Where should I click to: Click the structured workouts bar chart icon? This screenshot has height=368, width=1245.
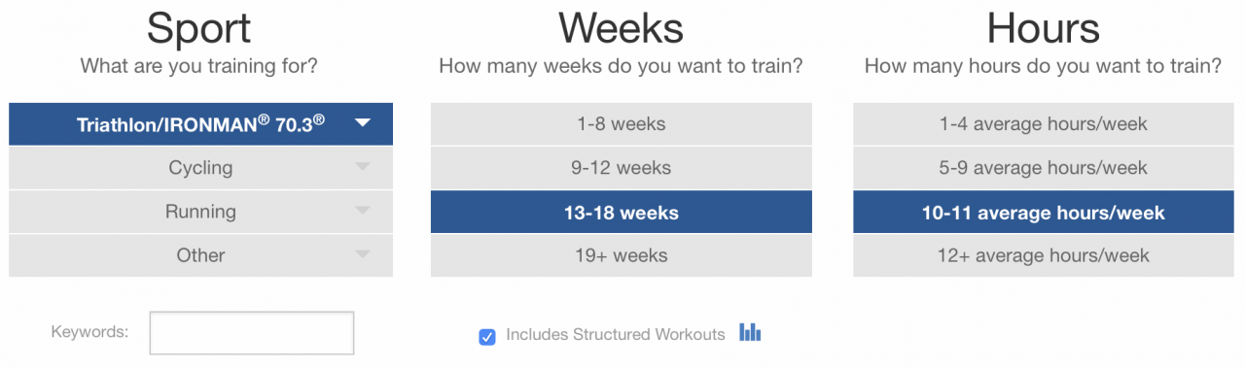[750, 332]
